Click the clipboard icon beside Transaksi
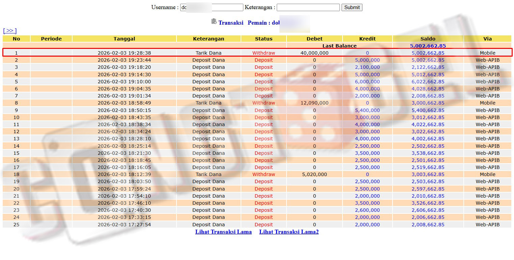The width and height of the screenshot is (514, 260). (214, 22)
